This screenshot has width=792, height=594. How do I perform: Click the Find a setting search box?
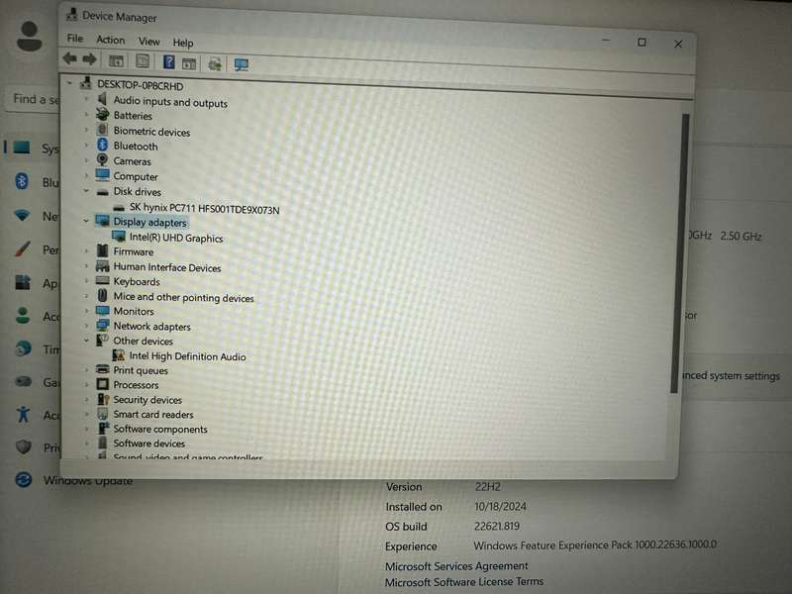pyautogui.click(x=33, y=99)
